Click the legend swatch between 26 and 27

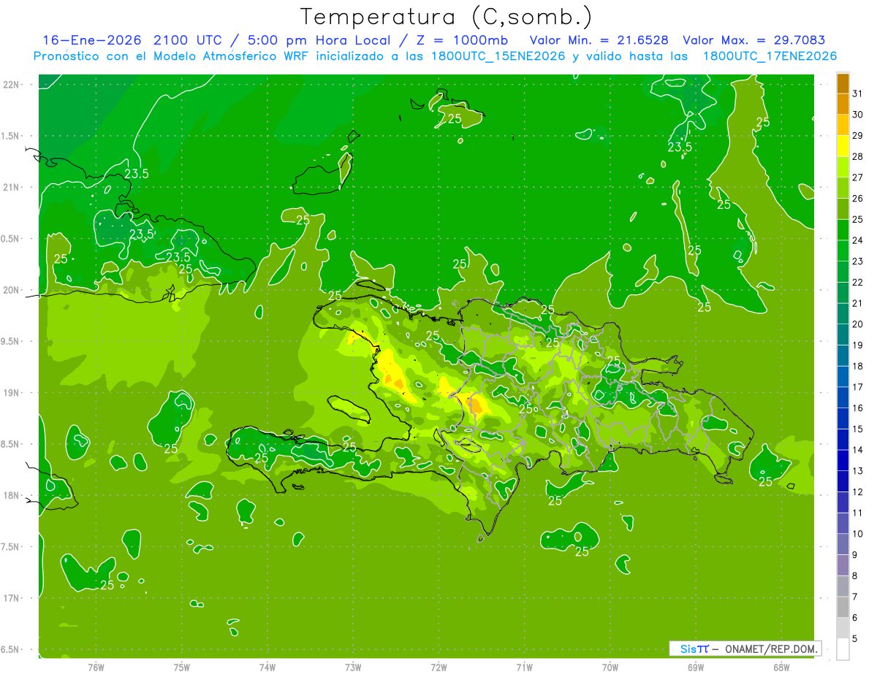click(x=843, y=188)
